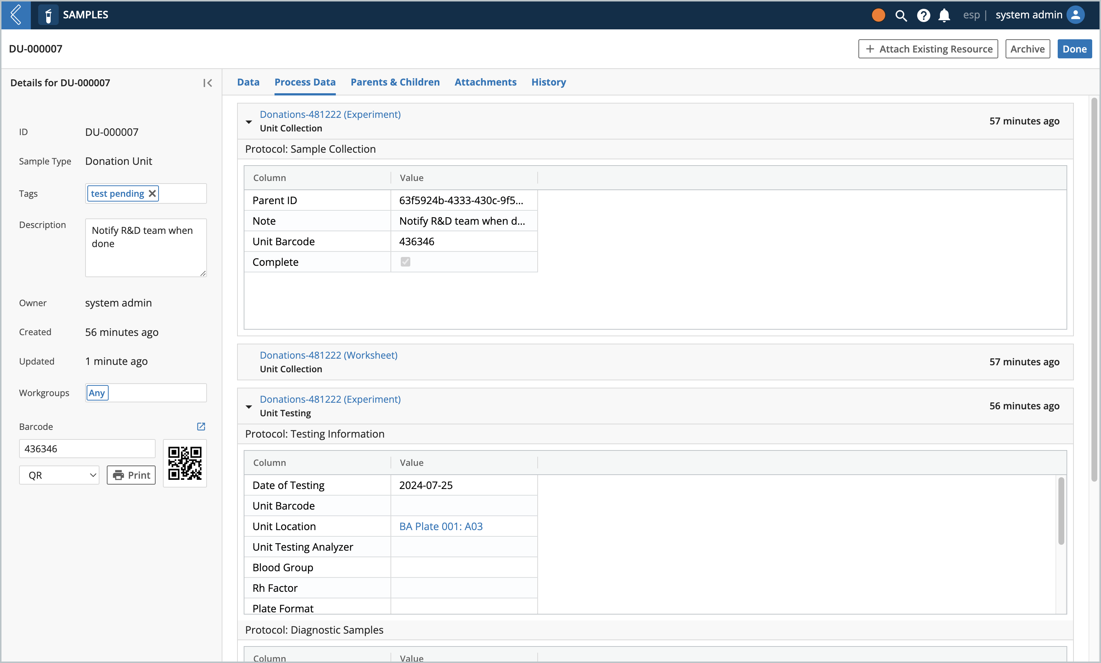Click the Unit Testing Analyzer row
Image resolution: width=1101 pixels, height=663 pixels.
click(391, 547)
